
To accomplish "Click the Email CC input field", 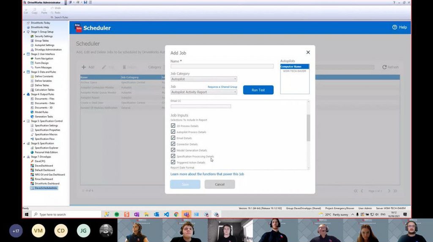I will coord(201,106).
